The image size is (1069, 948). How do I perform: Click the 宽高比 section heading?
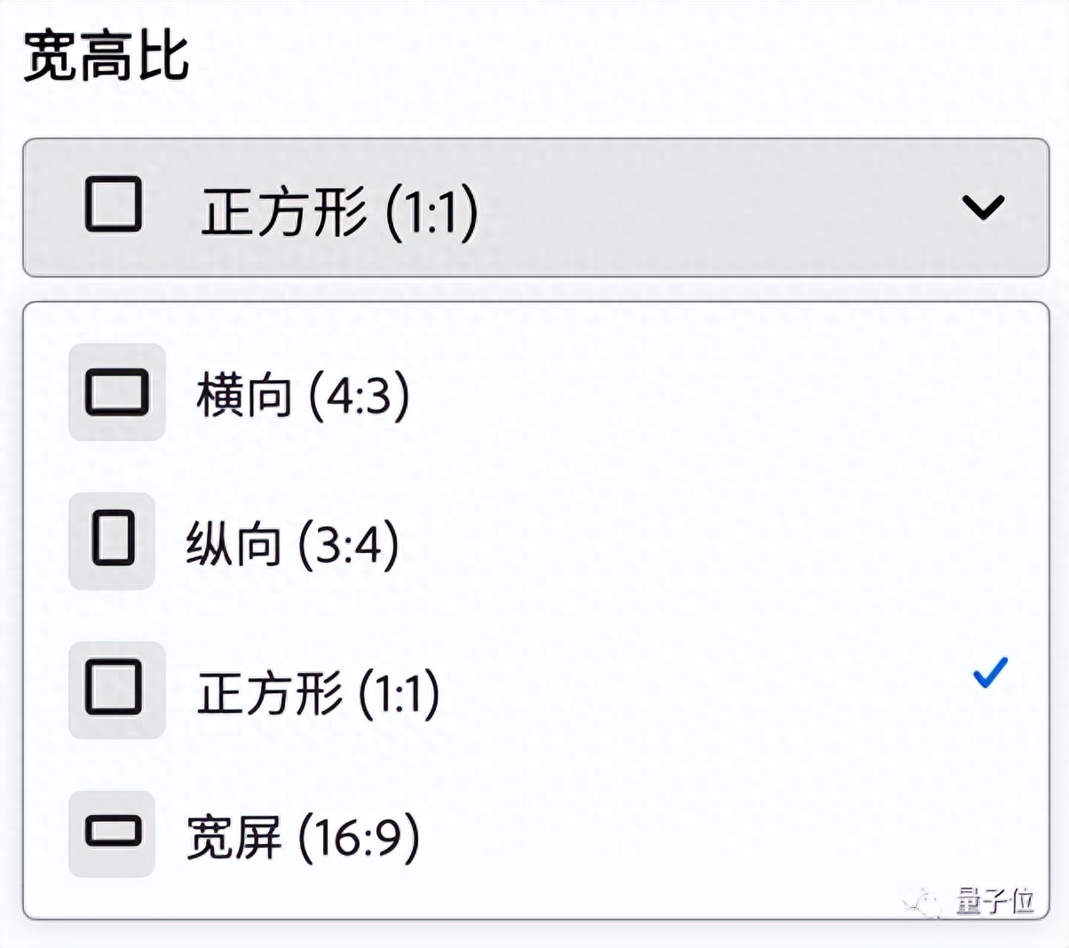[x=105, y=55]
